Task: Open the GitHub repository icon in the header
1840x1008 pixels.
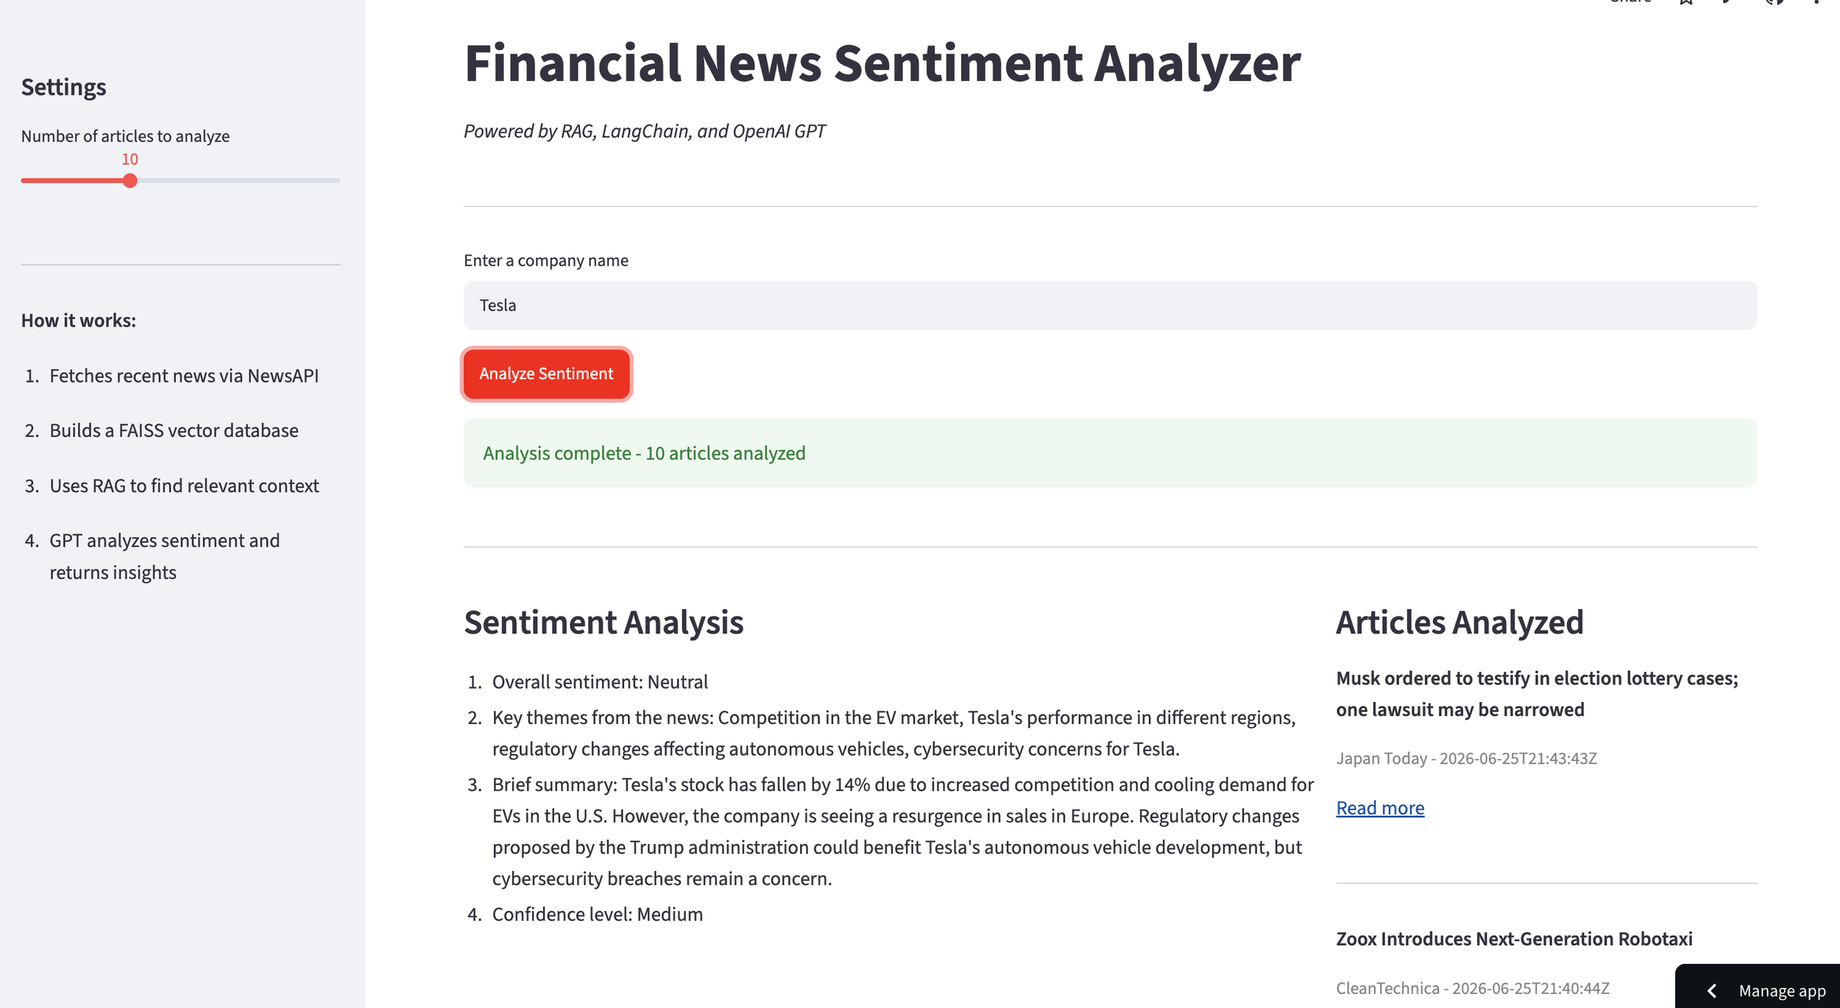Action: pos(1774,1)
